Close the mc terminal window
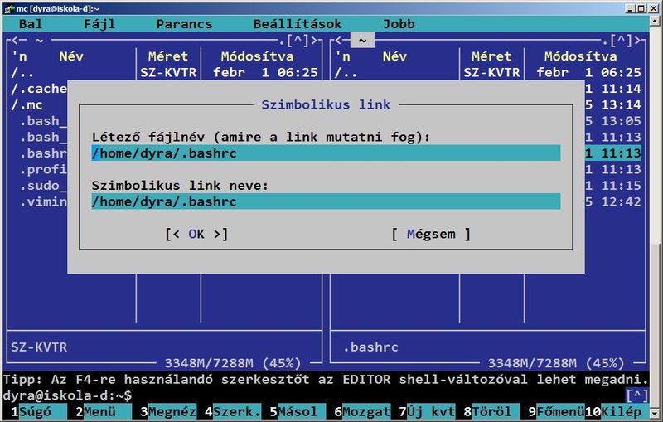 coord(653,8)
